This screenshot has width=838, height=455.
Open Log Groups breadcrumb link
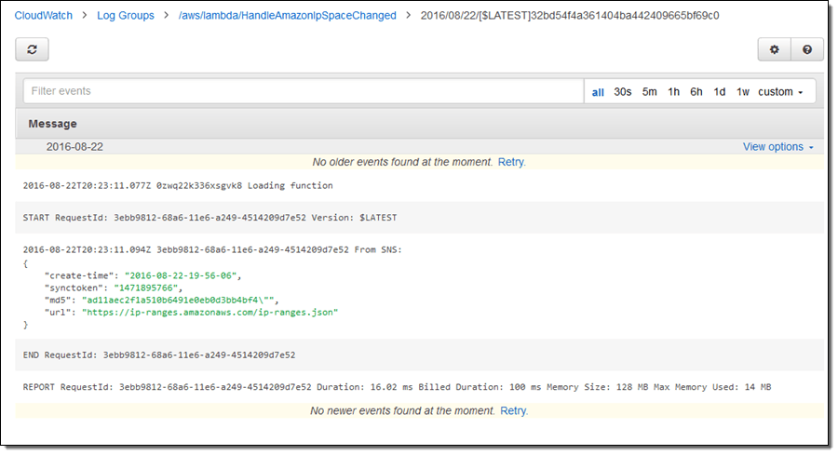[125, 16]
